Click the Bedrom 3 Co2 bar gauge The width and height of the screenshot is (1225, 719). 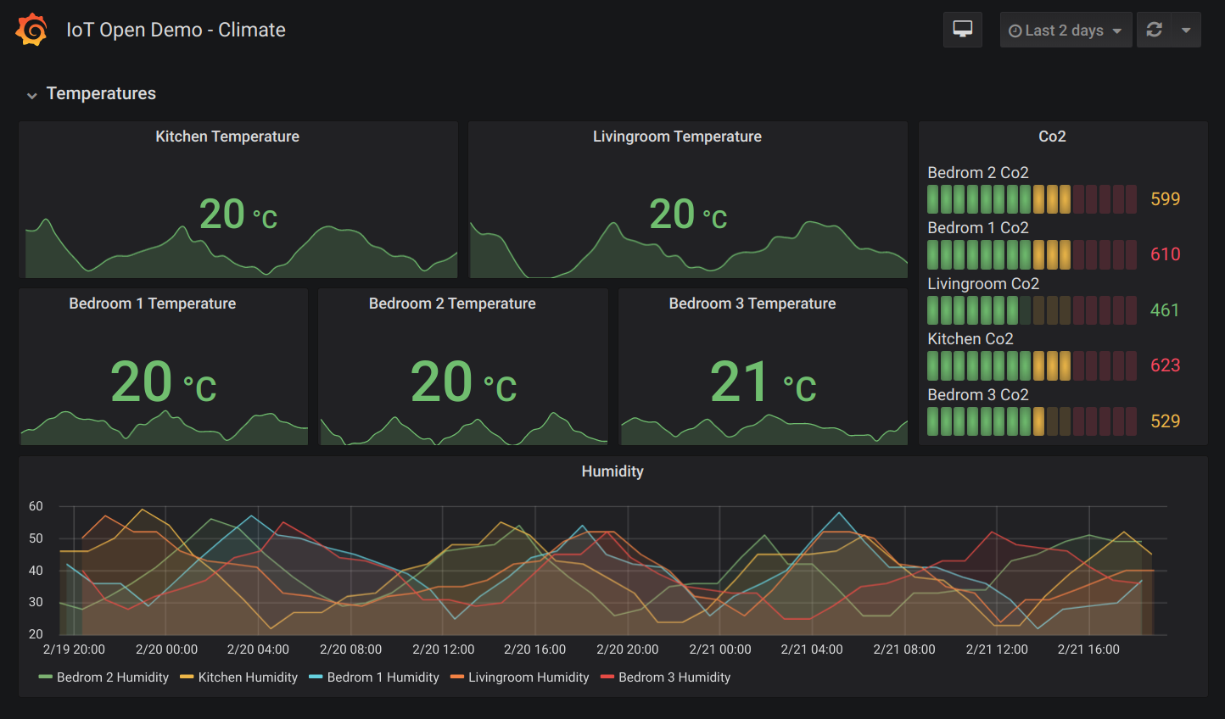(1032, 421)
